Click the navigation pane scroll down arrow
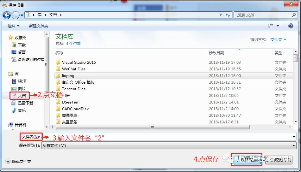Image resolution: width=301 pixels, height=172 pixels. tap(47, 127)
